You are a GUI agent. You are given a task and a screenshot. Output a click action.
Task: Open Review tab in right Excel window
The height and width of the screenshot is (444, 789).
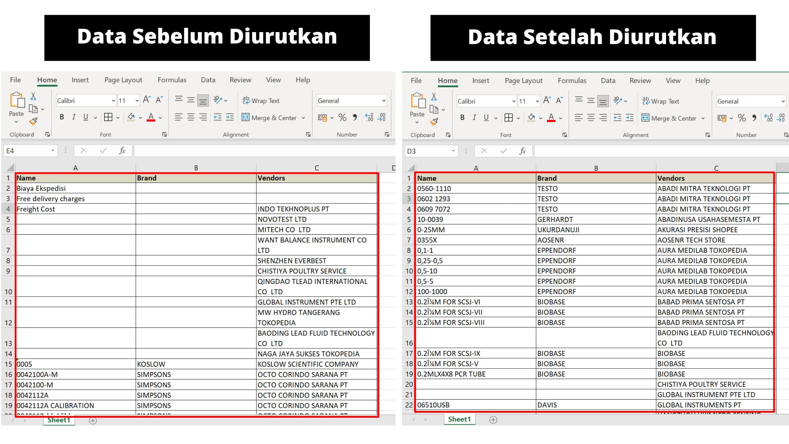click(640, 80)
